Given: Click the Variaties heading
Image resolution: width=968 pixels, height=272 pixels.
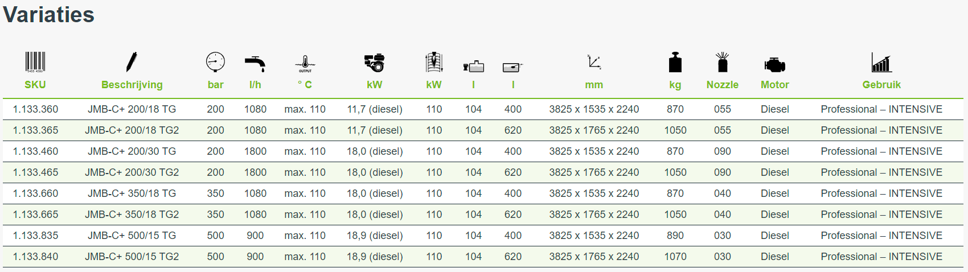Looking at the screenshot, I should 49,14.
